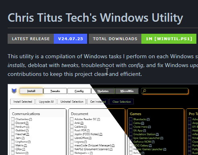
Task: Click the Chris Titus Tech's Windows Utility heading
Action: pyautogui.click(x=95, y=18)
